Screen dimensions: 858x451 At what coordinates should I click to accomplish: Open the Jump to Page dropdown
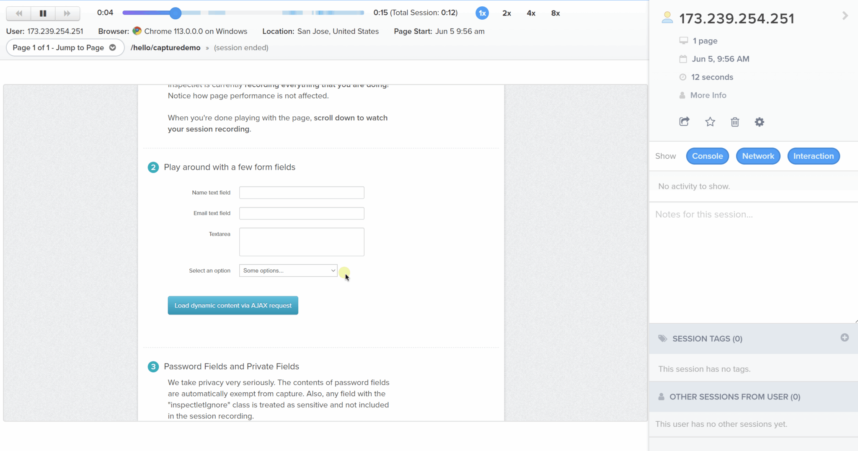(65, 47)
